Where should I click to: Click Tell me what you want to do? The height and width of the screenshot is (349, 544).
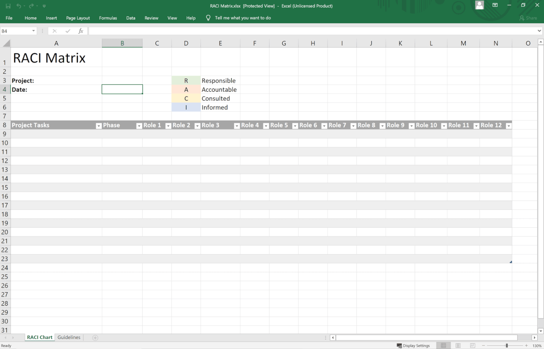[x=243, y=18]
